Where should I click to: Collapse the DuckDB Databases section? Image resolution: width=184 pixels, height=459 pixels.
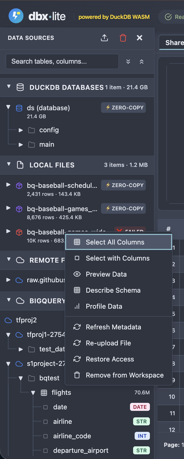pyautogui.click(x=9, y=87)
